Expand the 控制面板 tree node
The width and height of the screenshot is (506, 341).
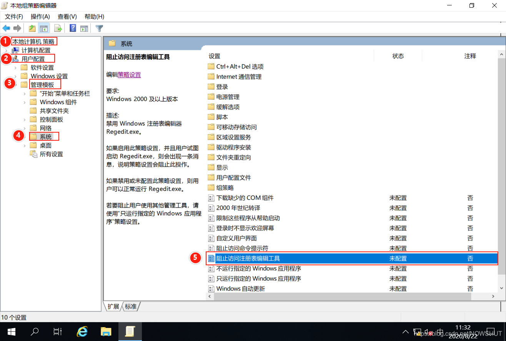click(x=25, y=120)
